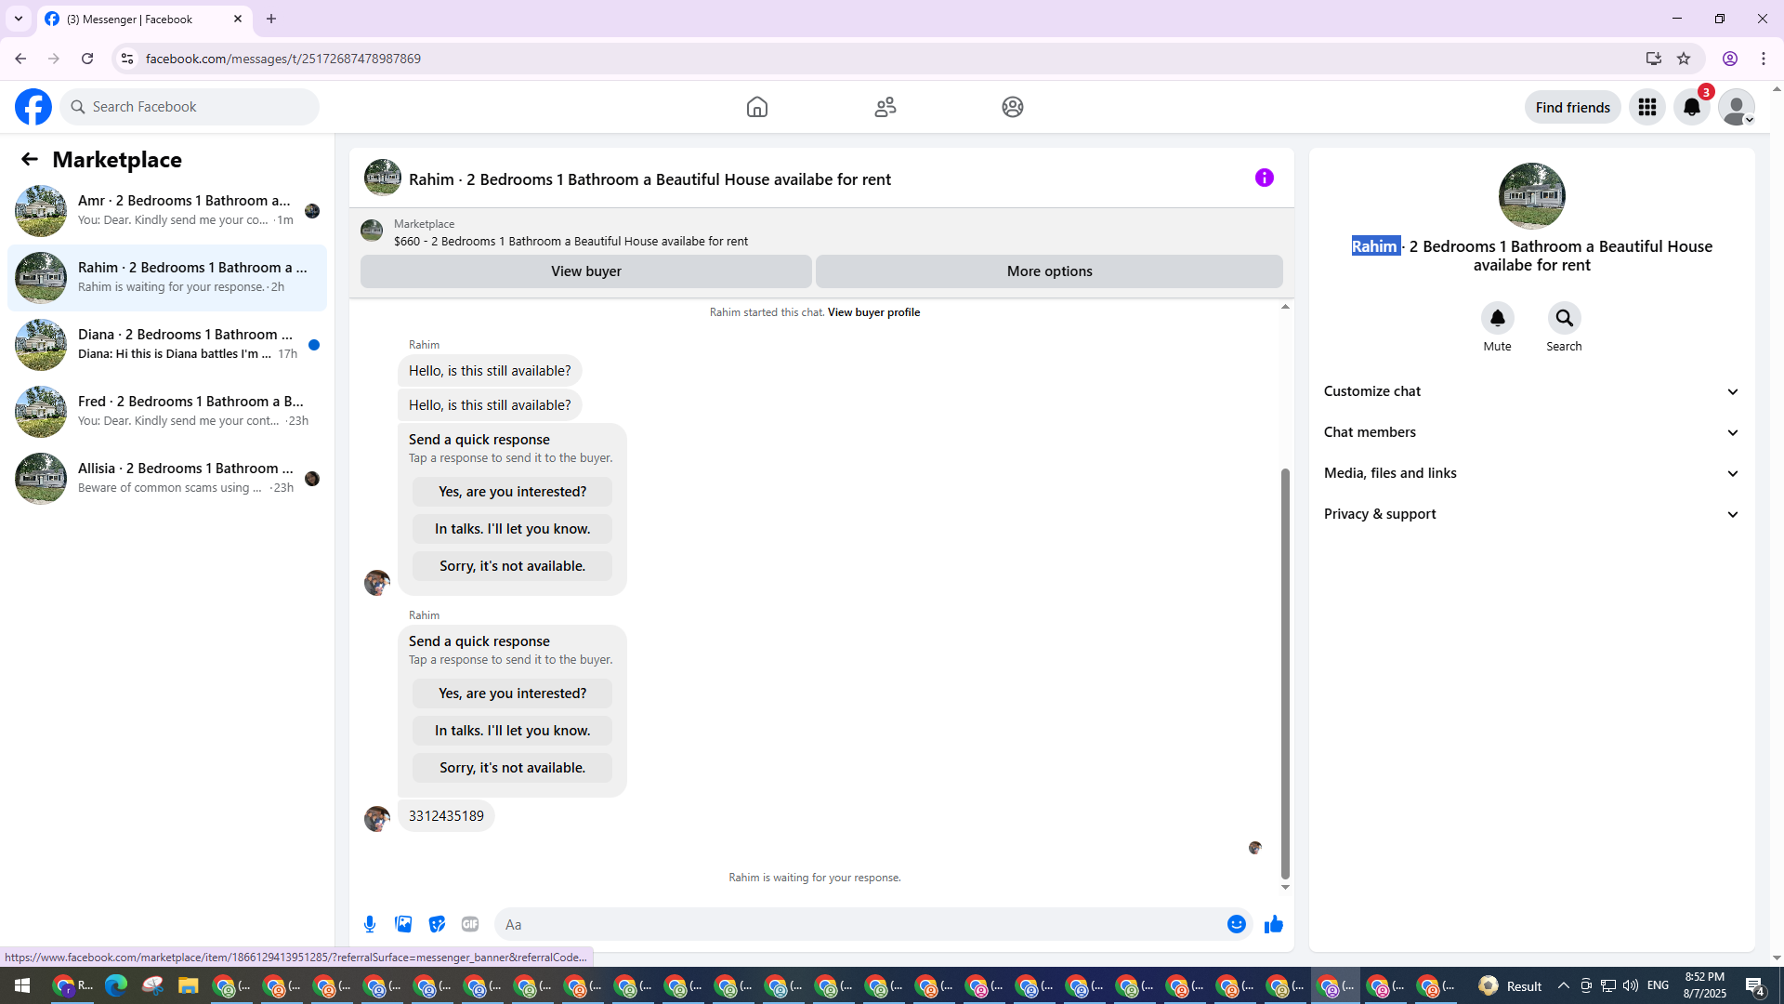Viewport: 1784px width, 1004px height.
Task: Open Chrome profile icon
Action: [1730, 59]
